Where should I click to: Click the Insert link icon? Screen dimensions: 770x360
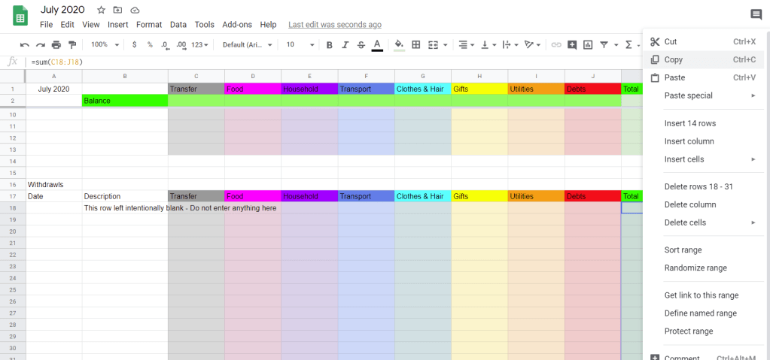(x=556, y=45)
